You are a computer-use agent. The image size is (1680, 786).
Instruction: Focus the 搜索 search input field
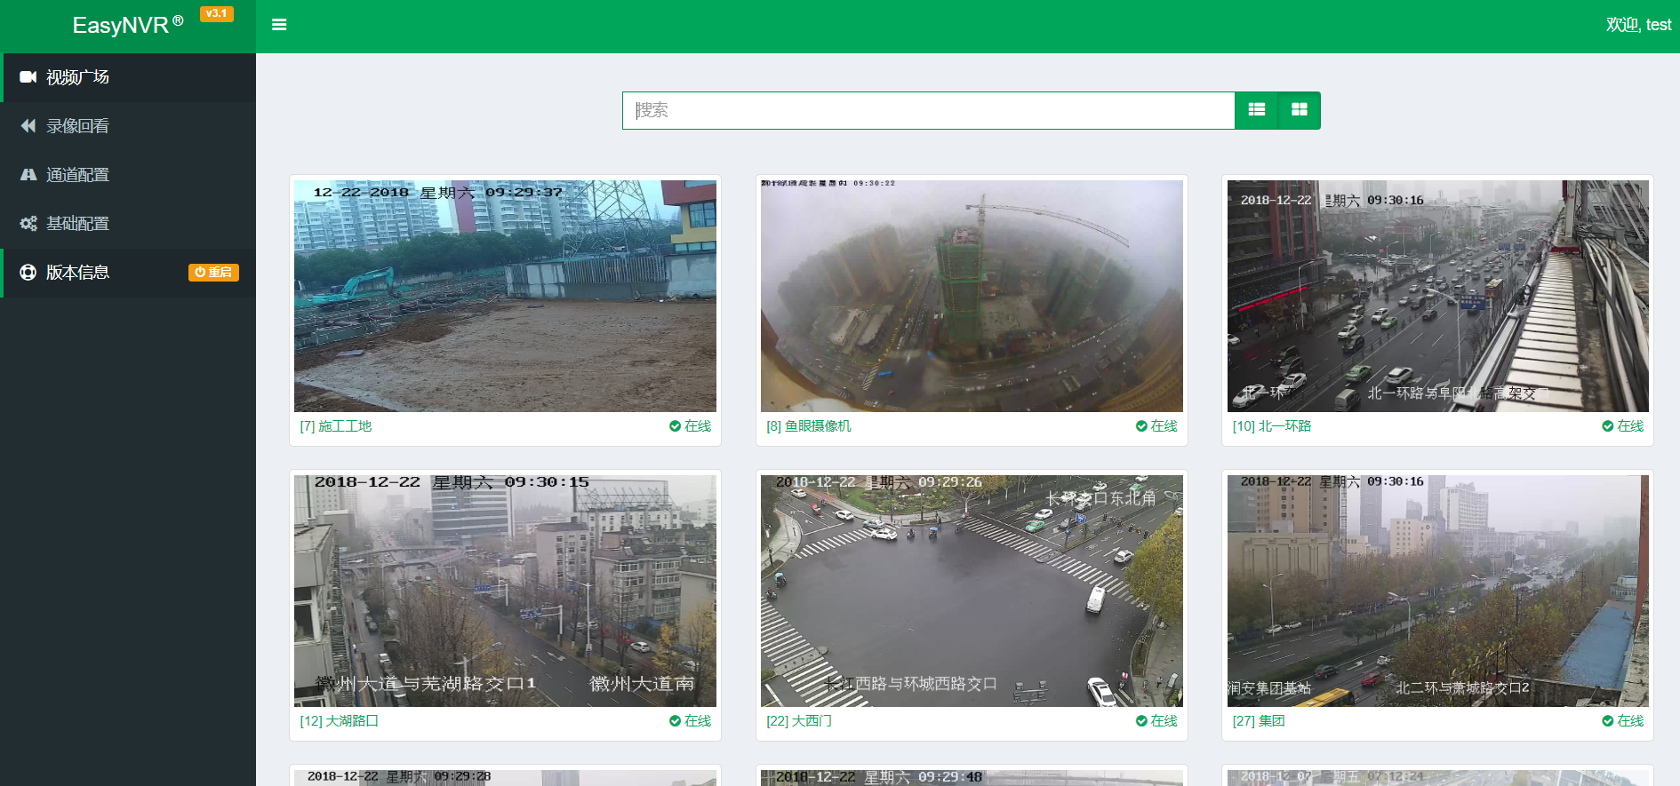[928, 110]
